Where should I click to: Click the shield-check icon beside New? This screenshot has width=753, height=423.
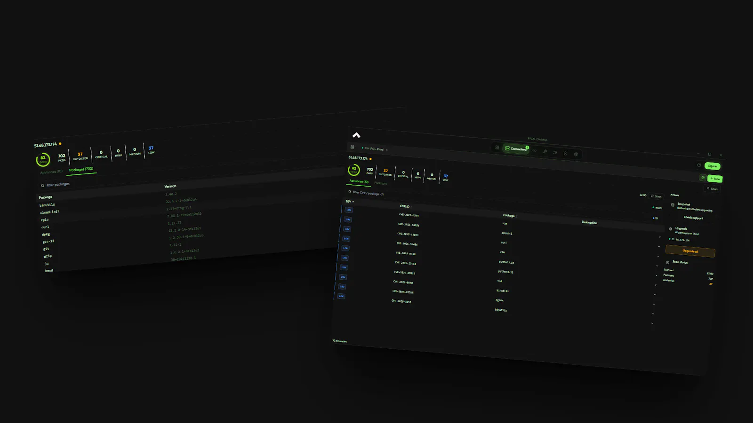click(703, 178)
